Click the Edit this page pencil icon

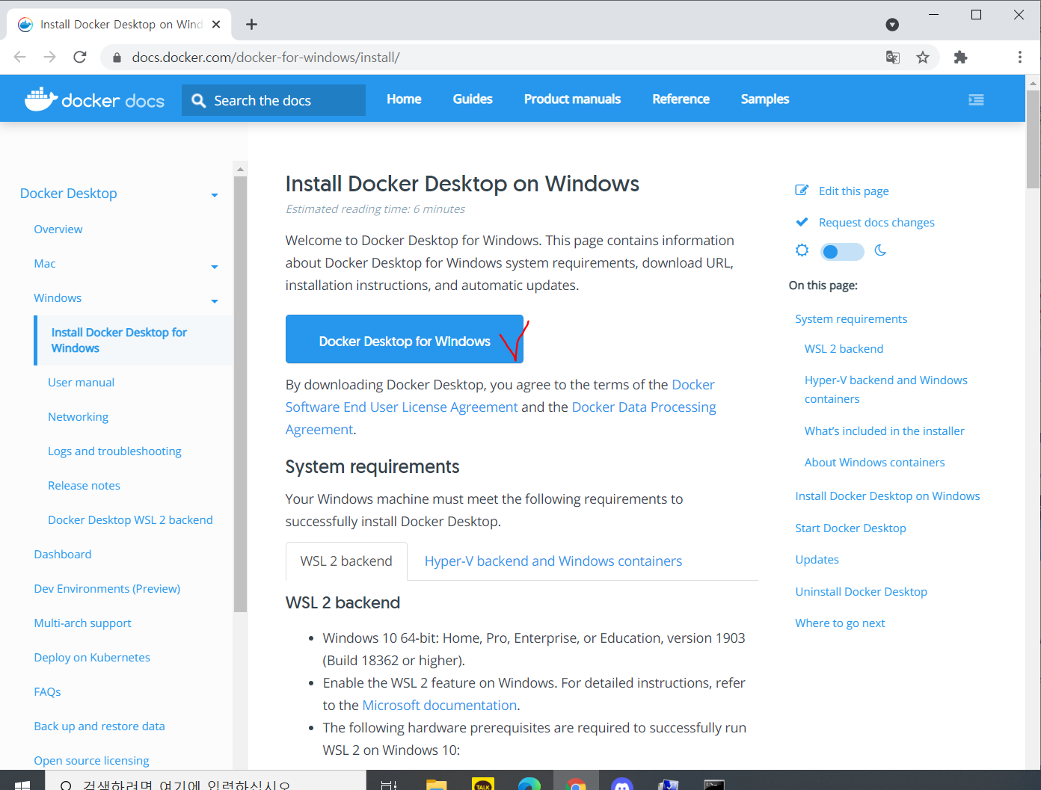click(x=802, y=191)
